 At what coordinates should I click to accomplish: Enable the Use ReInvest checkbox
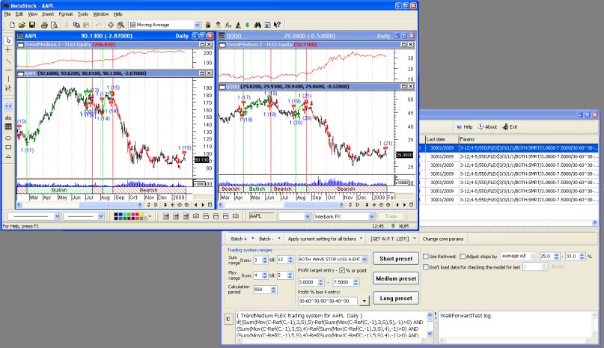pos(426,256)
